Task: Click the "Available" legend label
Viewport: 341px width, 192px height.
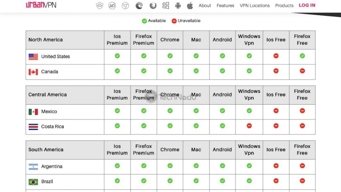Action: [x=157, y=21]
